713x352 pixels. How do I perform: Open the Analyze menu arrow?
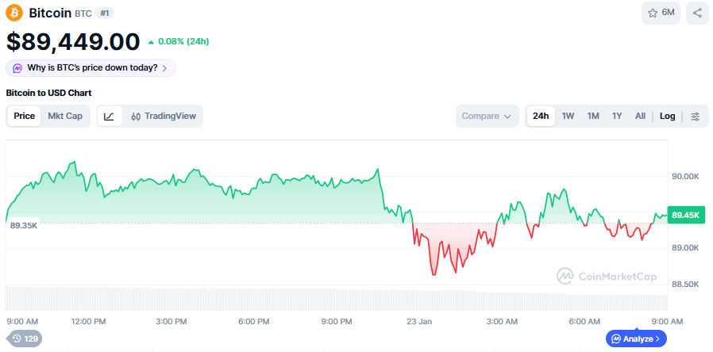tap(658, 339)
